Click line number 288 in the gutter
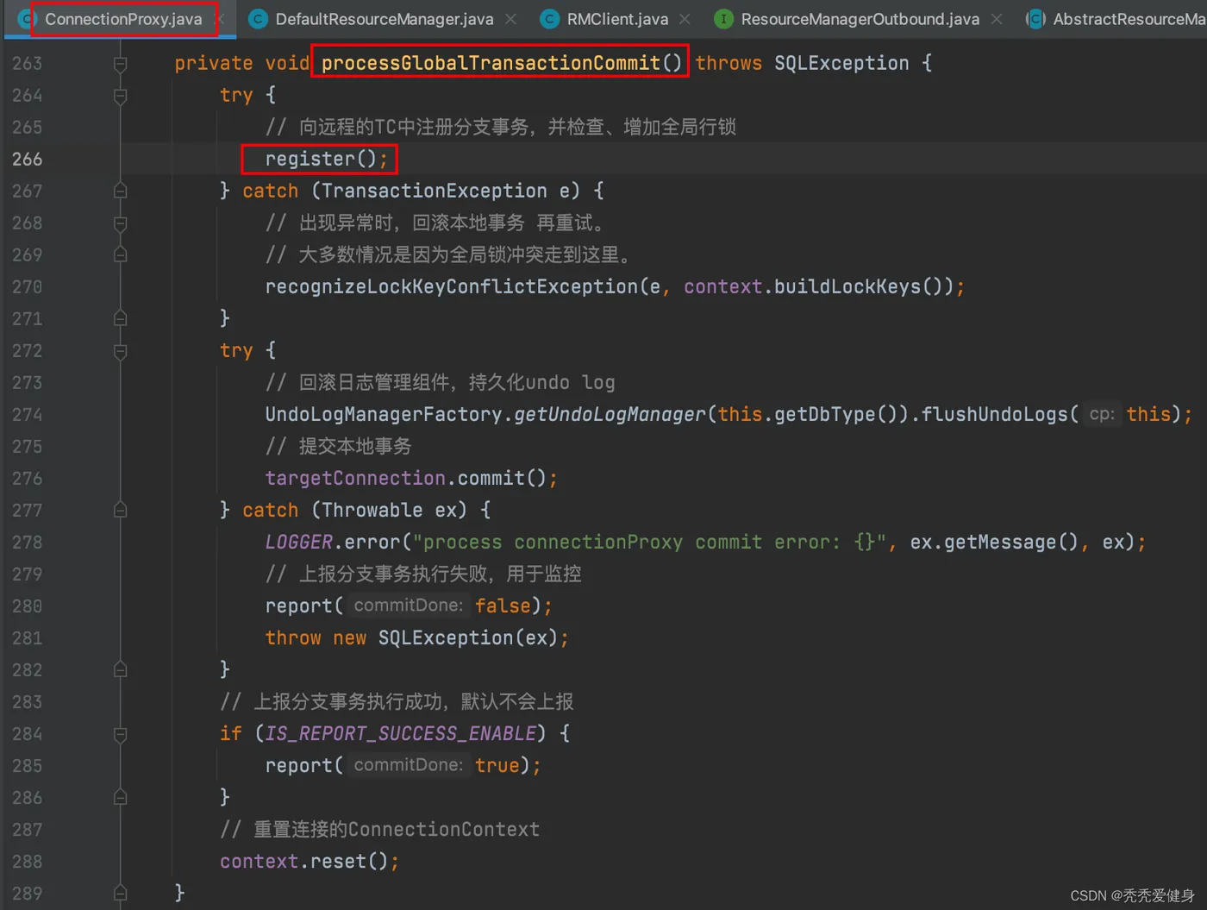Screen dimensions: 1207x910 [27, 861]
